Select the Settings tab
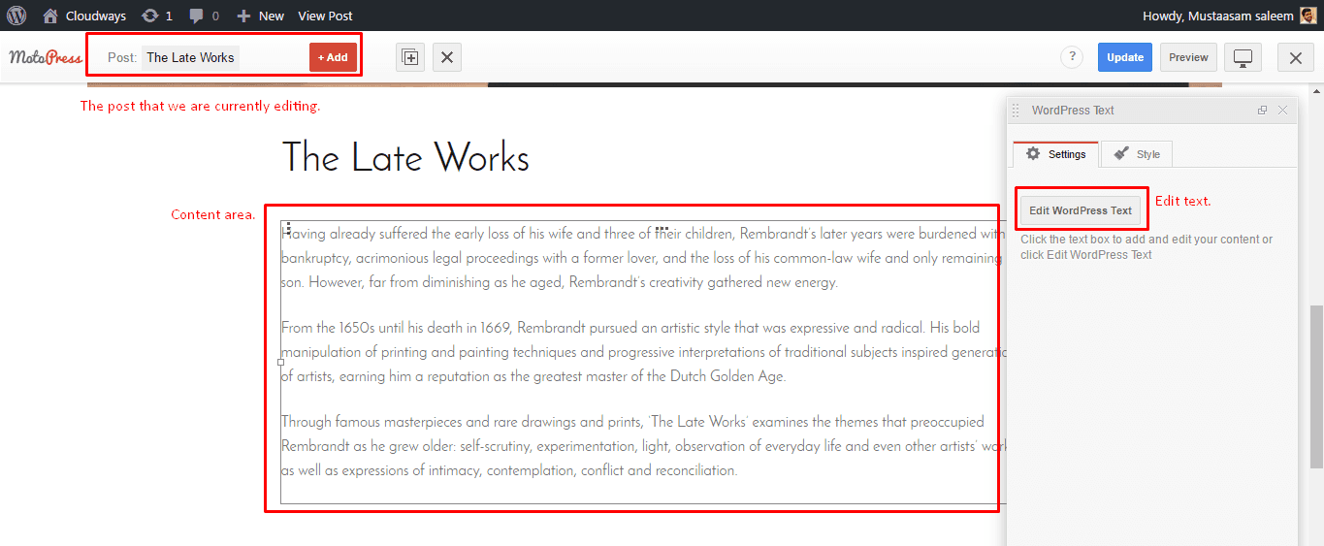The image size is (1324, 546). [x=1055, y=154]
